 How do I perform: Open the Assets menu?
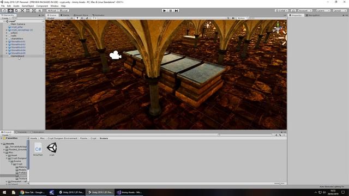point(16,6)
